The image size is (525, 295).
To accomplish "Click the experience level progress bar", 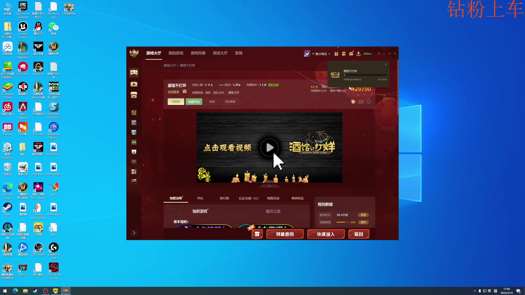I will [x=343, y=222].
